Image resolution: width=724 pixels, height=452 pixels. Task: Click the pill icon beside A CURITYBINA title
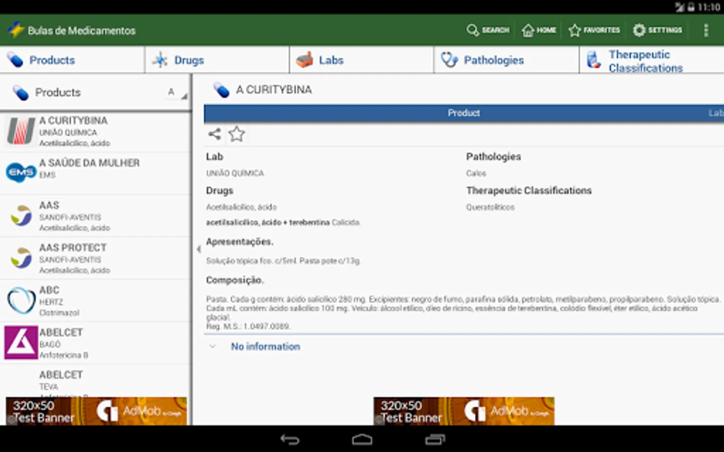tap(221, 90)
